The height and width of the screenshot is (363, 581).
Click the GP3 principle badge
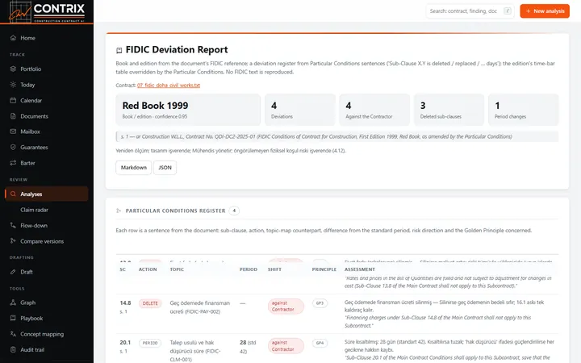pos(320,303)
